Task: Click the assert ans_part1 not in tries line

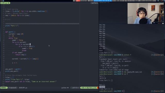Action: click(31, 82)
